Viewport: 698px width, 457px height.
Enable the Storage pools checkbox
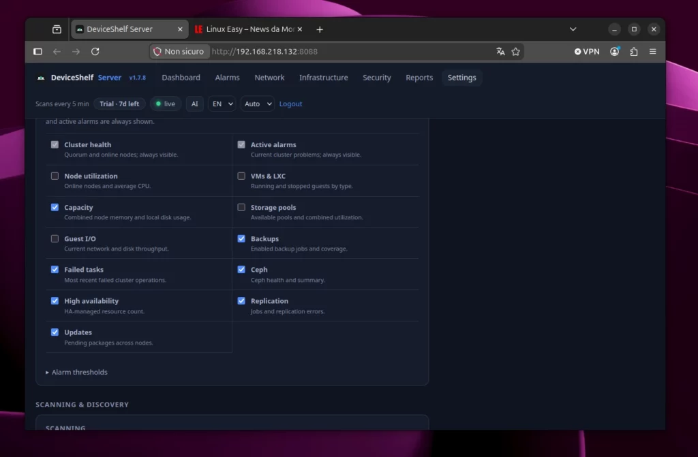[x=241, y=207]
